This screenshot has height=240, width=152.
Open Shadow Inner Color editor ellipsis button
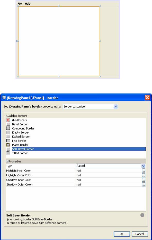pos(144,180)
